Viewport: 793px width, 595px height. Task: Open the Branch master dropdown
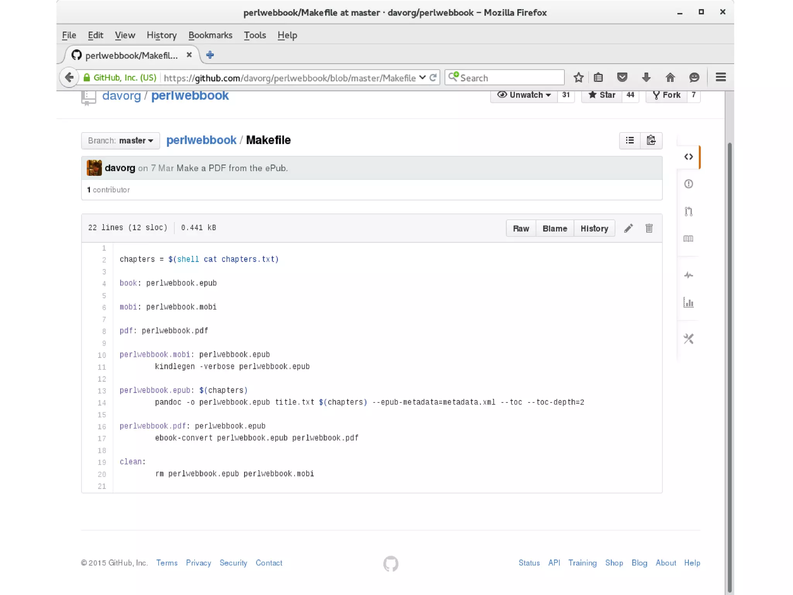120,140
